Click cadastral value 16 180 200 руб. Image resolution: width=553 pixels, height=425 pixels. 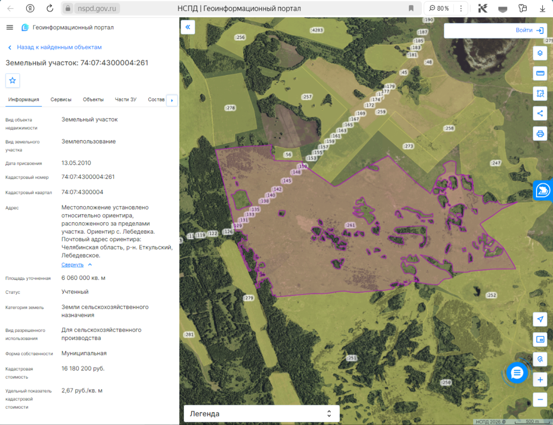click(x=83, y=368)
